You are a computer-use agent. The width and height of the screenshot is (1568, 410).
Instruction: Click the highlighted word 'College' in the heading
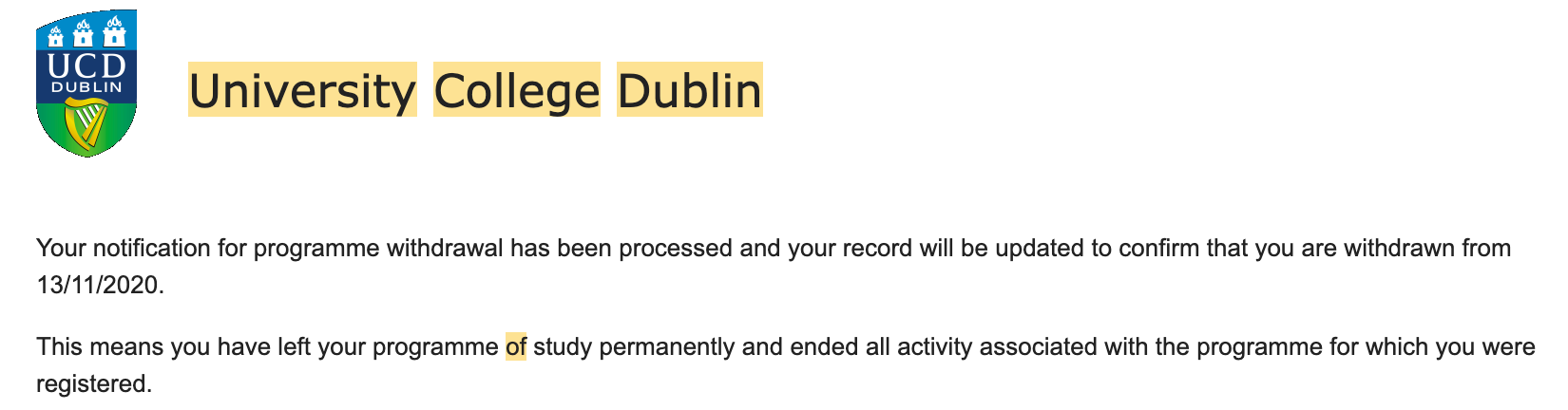(x=517, y=90)
